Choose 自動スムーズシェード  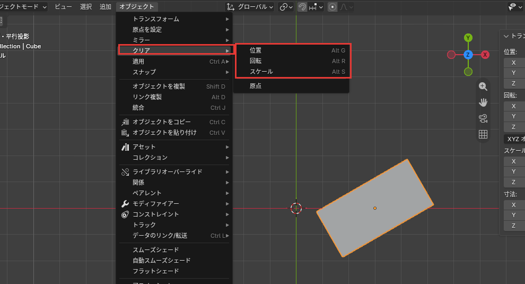point(174,261)
